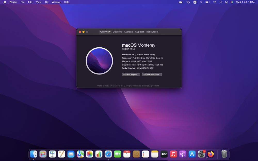Open the Mail app icon
The image size is (258, 161).
click(71, 154)
